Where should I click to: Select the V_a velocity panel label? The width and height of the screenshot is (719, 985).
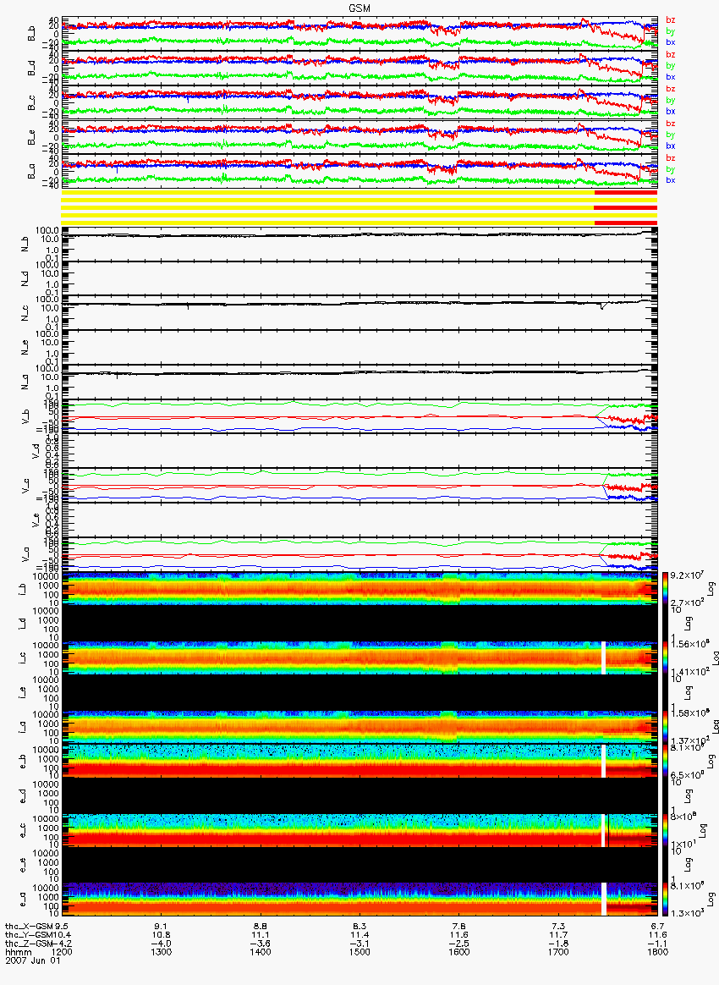tap(25, 555)
